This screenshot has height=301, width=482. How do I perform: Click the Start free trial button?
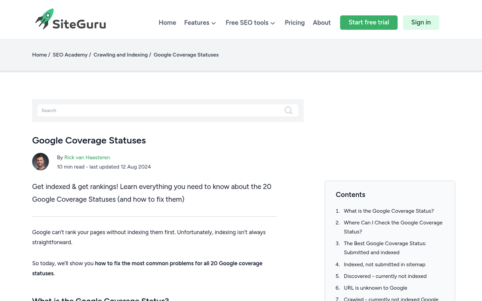[369, 22]
